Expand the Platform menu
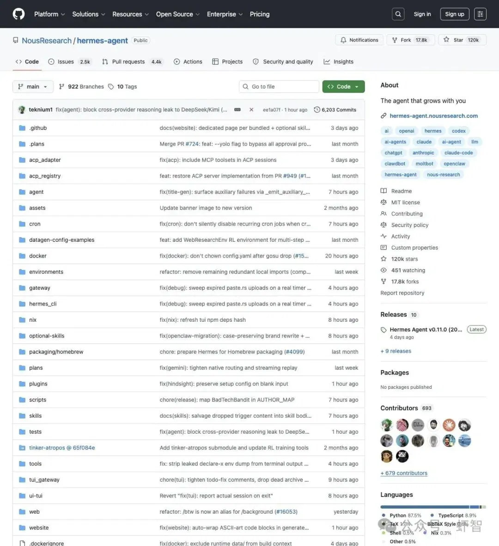 pos(49,14)
